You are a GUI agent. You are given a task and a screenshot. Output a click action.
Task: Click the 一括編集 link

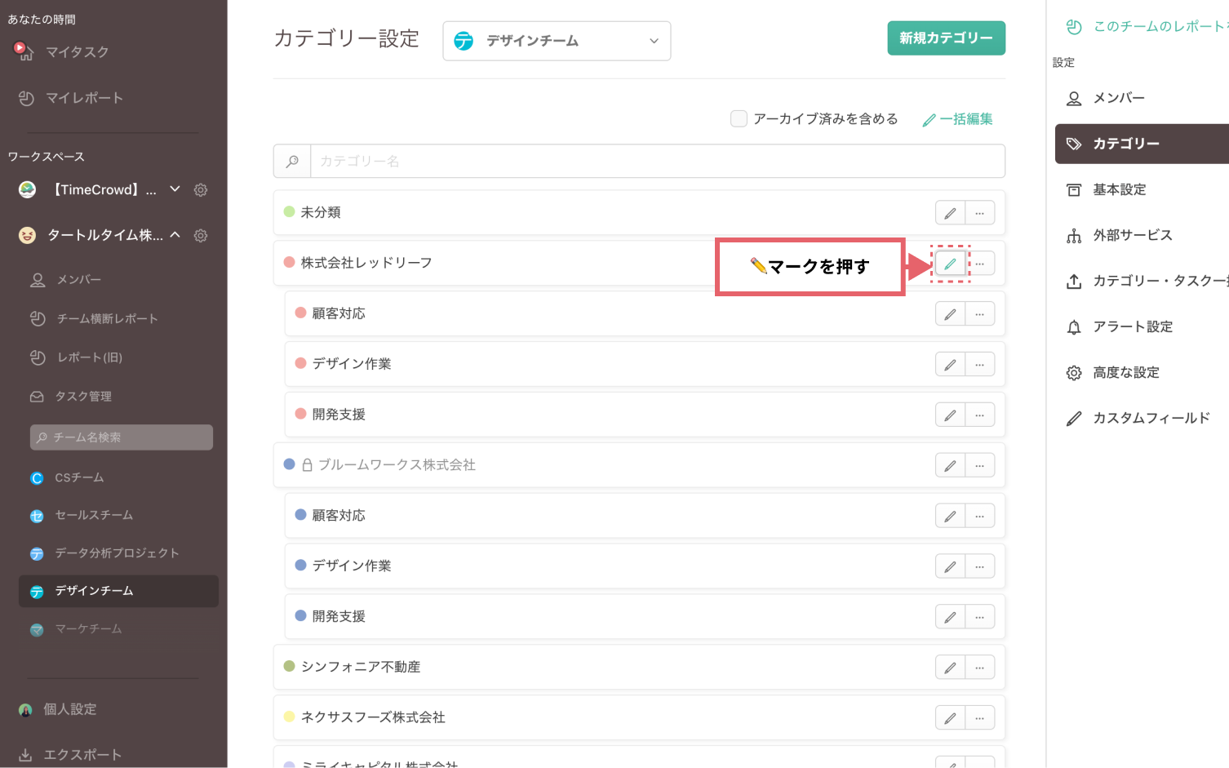(x=958, y=119)
